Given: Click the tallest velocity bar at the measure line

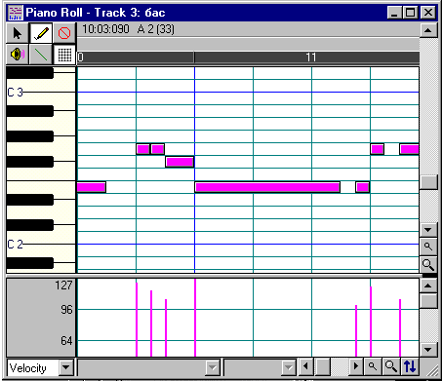Looking at the screenshot, I should click(x=195, y=318).
